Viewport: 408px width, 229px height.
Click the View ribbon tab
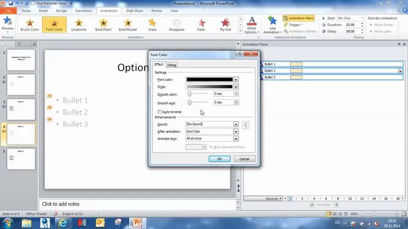[174, 11]
